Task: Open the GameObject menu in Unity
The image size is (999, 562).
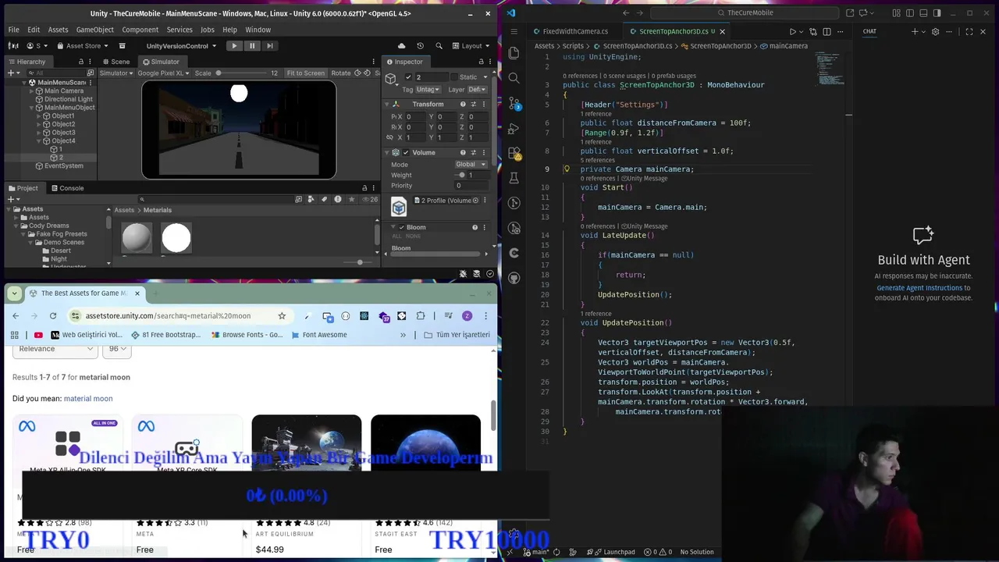Action: (95, 30)
